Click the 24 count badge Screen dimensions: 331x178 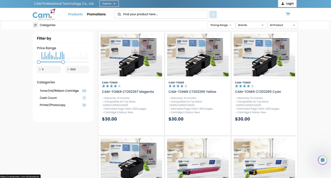[84, 105]
